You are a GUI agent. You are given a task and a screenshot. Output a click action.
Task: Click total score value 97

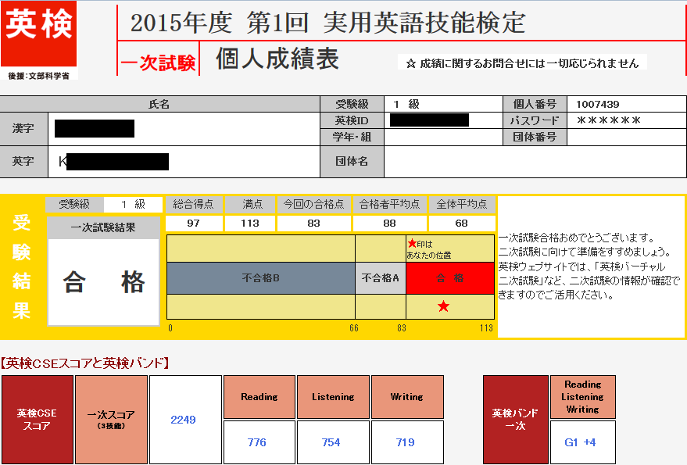pos(194,223)
